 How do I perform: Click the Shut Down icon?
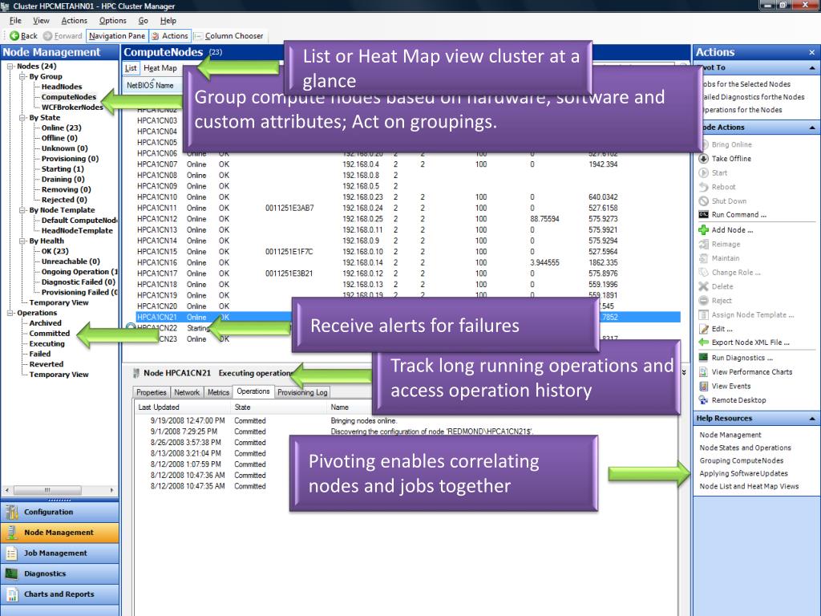(x=704, y=201)
